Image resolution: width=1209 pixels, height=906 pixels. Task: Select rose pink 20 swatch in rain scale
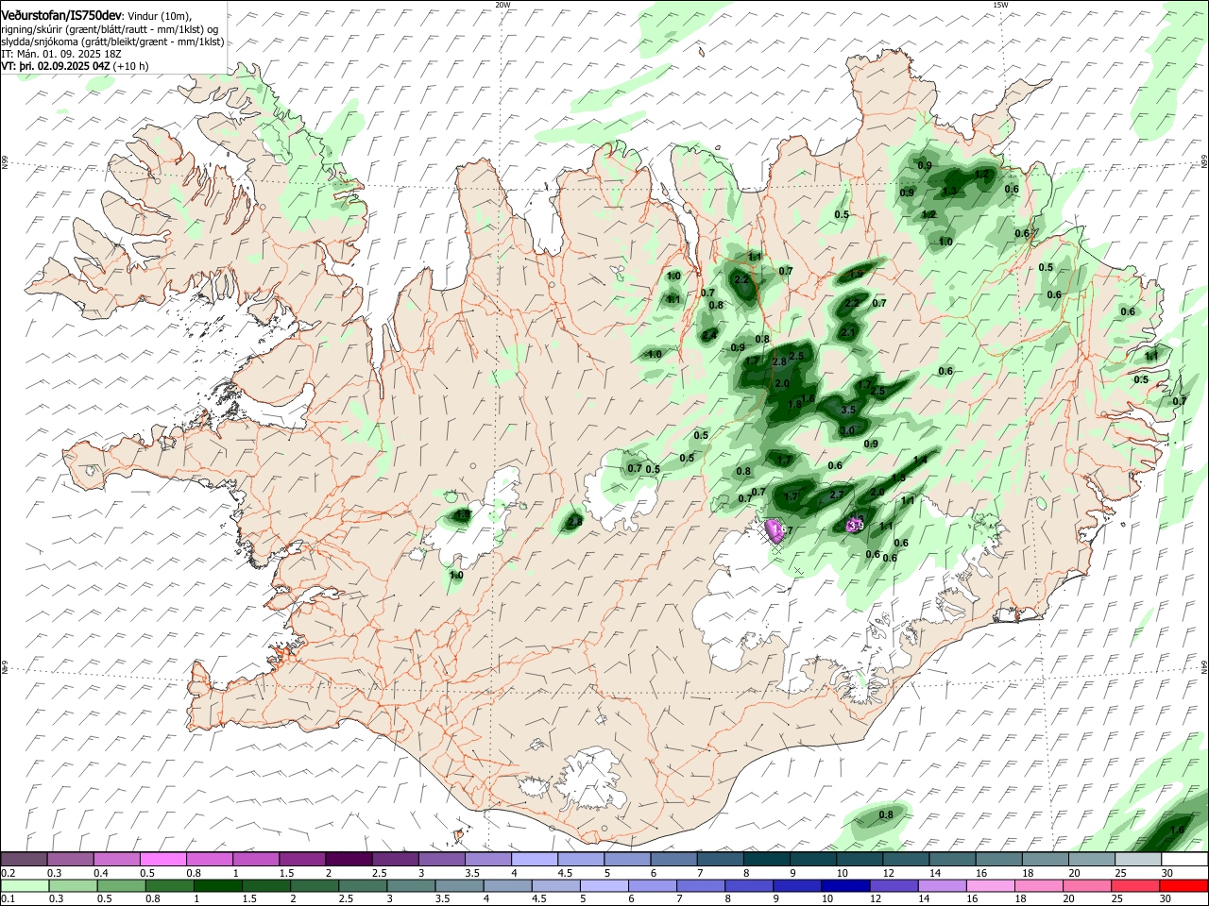click(1086, 885)
